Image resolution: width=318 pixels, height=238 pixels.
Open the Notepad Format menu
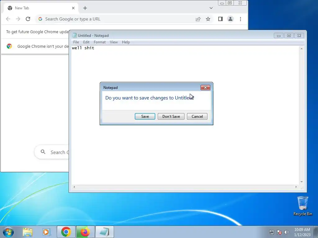pyautogui.click(x=100, y=42)
